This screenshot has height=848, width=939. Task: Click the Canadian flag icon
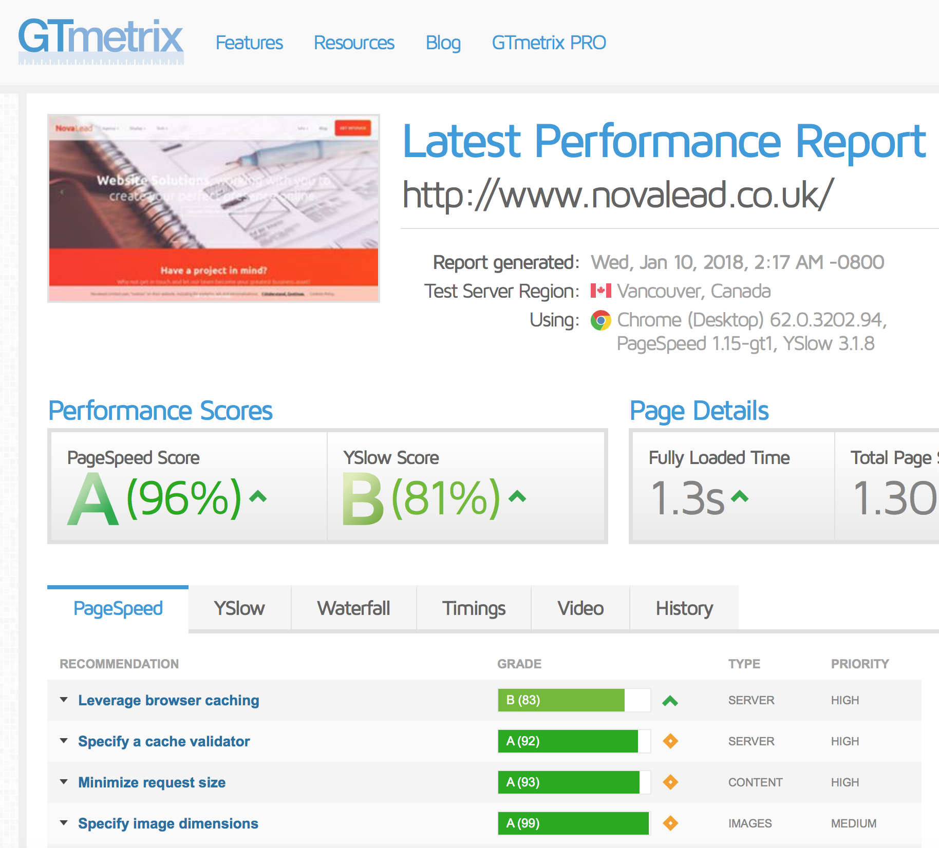click(600, 291)
